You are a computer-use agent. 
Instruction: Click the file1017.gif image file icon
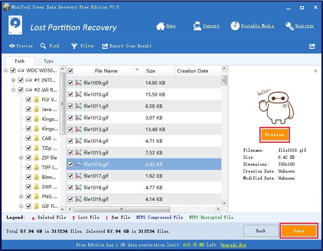pos(78,176)
